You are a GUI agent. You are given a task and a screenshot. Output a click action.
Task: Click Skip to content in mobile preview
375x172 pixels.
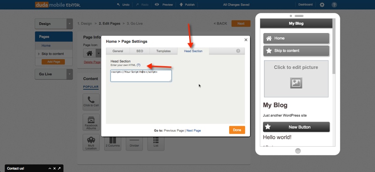click(296, 51)
